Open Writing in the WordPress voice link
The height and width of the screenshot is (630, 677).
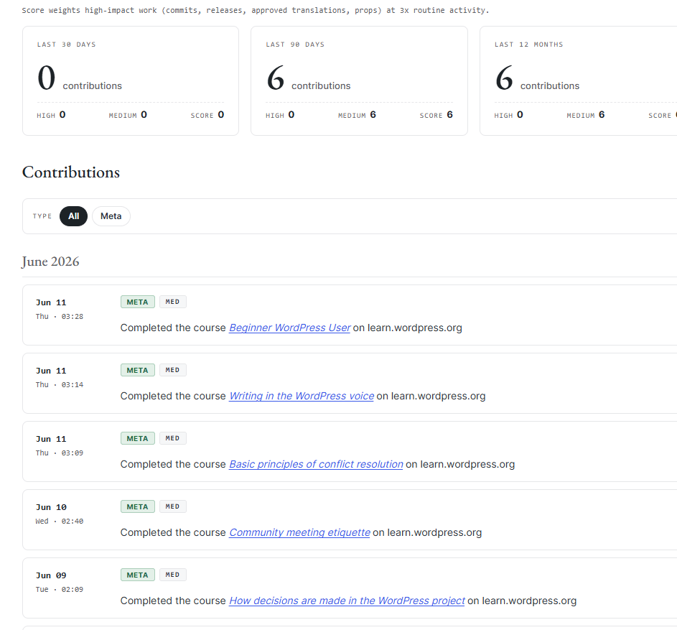click(x=302, y=397)
